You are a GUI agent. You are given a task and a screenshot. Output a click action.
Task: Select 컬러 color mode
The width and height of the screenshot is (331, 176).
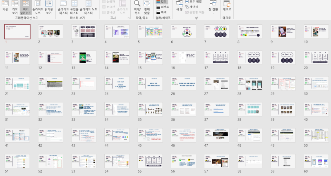162,2
